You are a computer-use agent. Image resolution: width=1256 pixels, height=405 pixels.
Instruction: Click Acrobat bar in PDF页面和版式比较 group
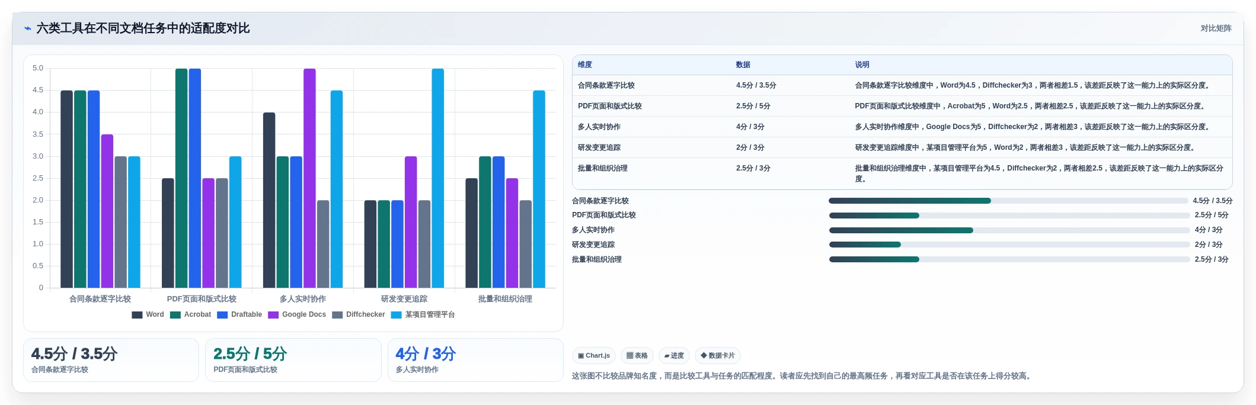tap(181, 178)
